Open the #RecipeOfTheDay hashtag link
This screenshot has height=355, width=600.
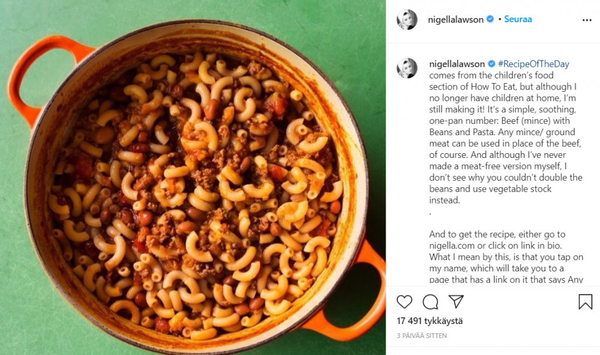point(533,64)
